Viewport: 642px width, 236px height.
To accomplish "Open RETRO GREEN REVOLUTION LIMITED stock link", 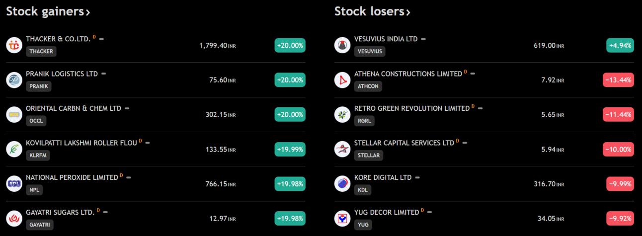I will tap(412, 108).
